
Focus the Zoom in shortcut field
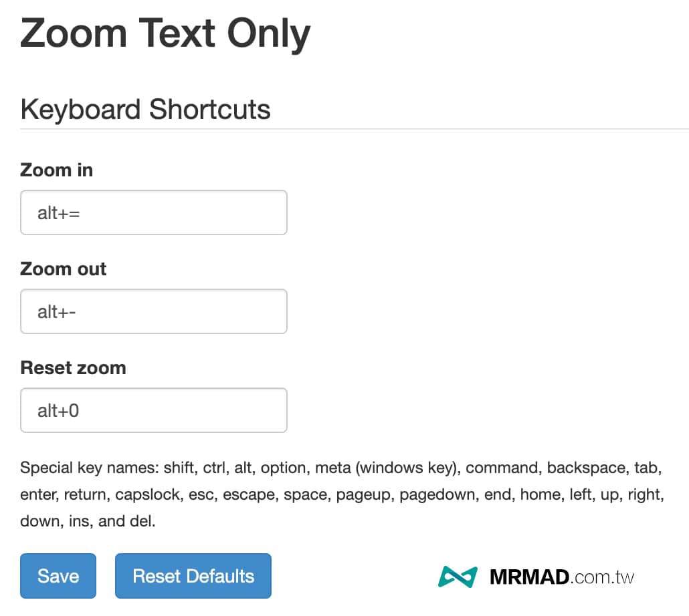coord(154,212)
